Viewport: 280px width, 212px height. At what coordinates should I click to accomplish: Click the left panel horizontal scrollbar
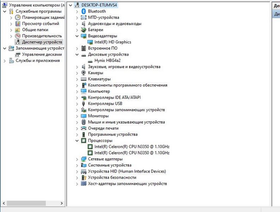point(26,203)
